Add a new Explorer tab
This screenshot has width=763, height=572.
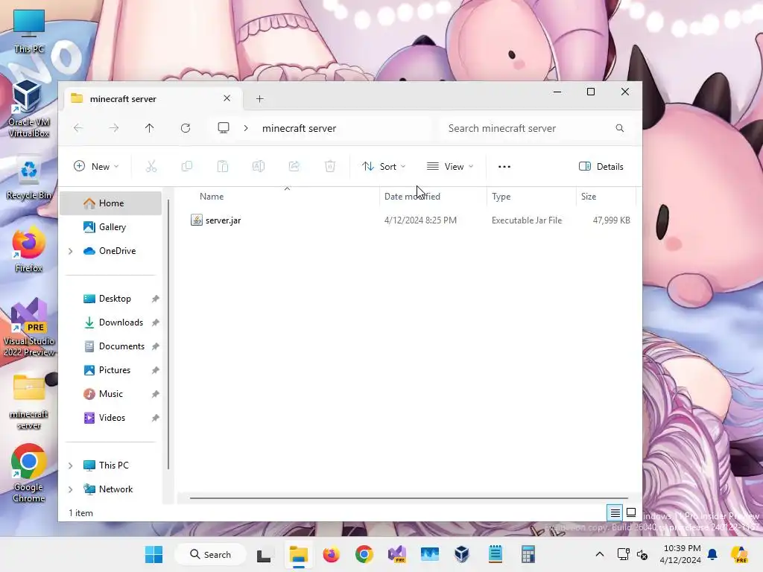click(x=260, y=99)
